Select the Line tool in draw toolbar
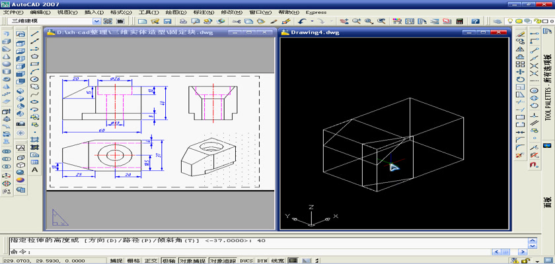 pos(34,32)
